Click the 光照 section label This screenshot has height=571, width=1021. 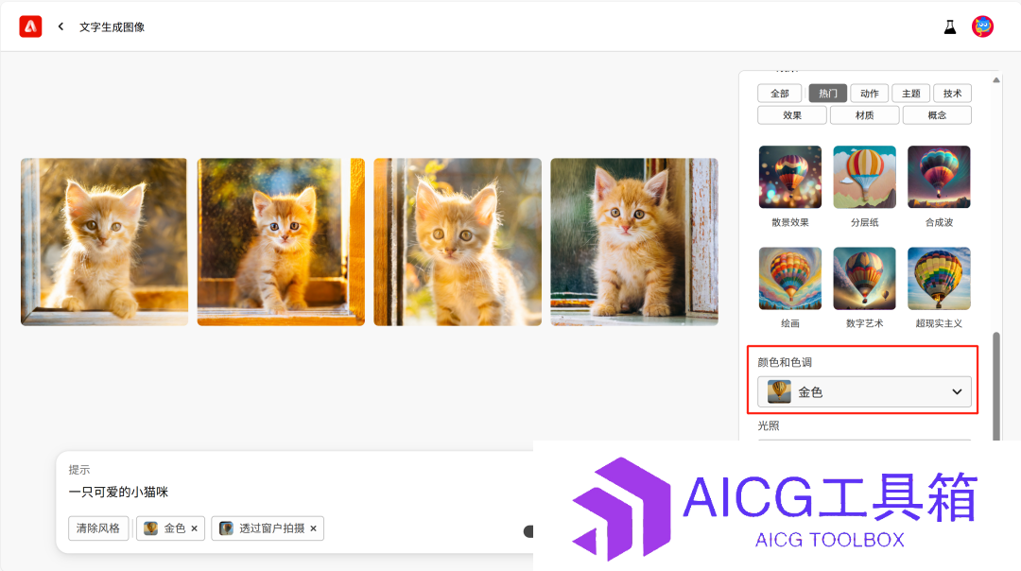click(769, 425)
